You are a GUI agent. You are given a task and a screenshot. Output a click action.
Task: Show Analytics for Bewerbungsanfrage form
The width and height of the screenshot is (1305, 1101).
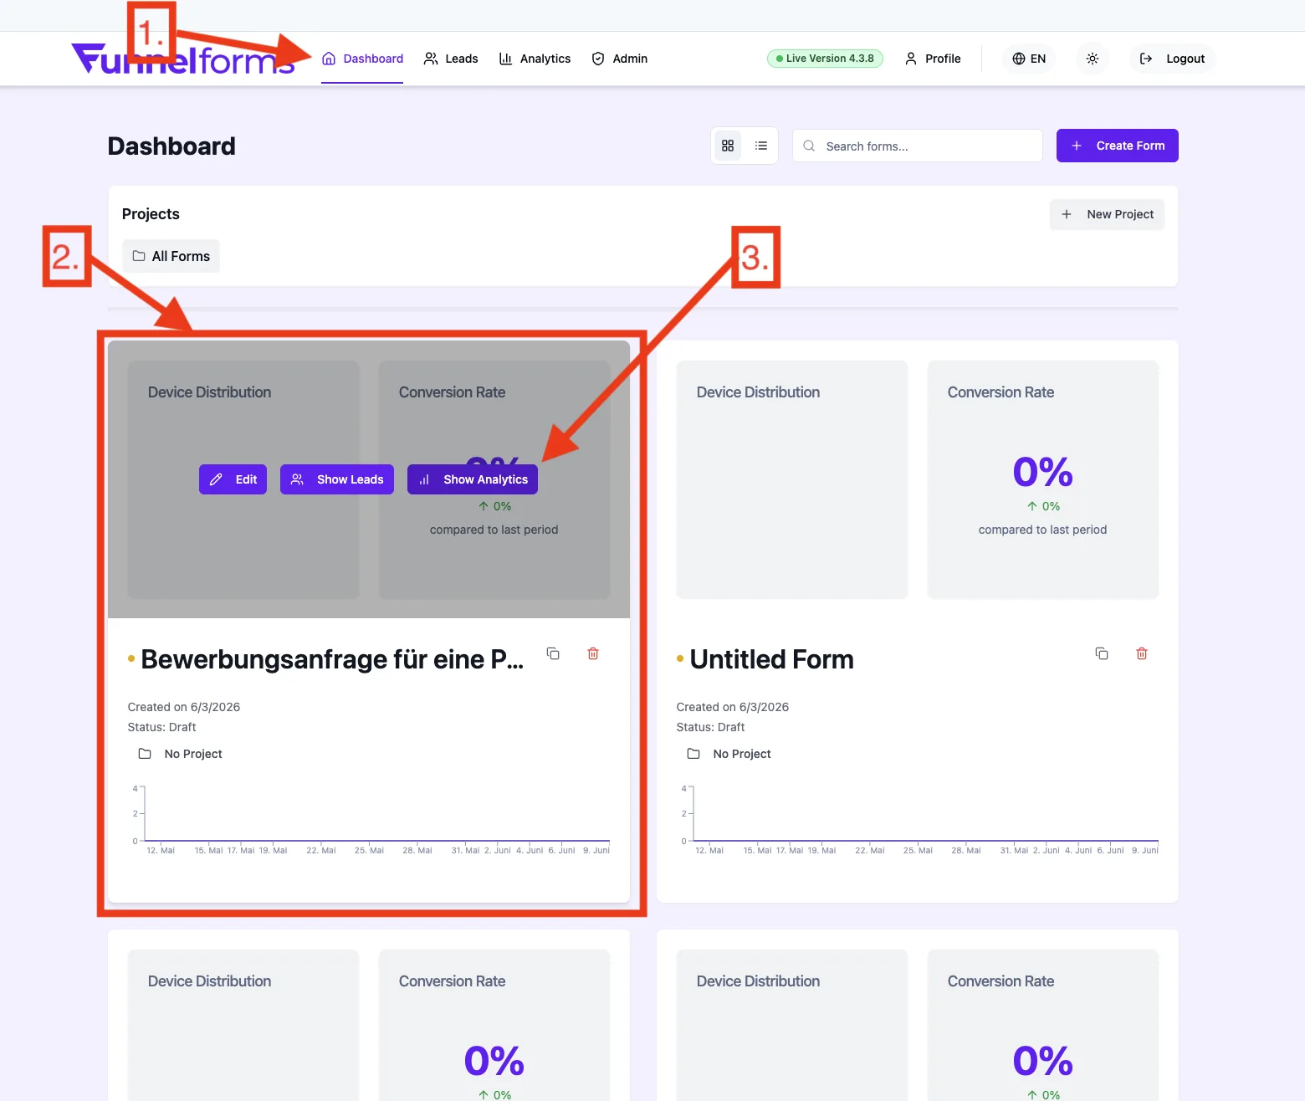[x=473, y=479]
